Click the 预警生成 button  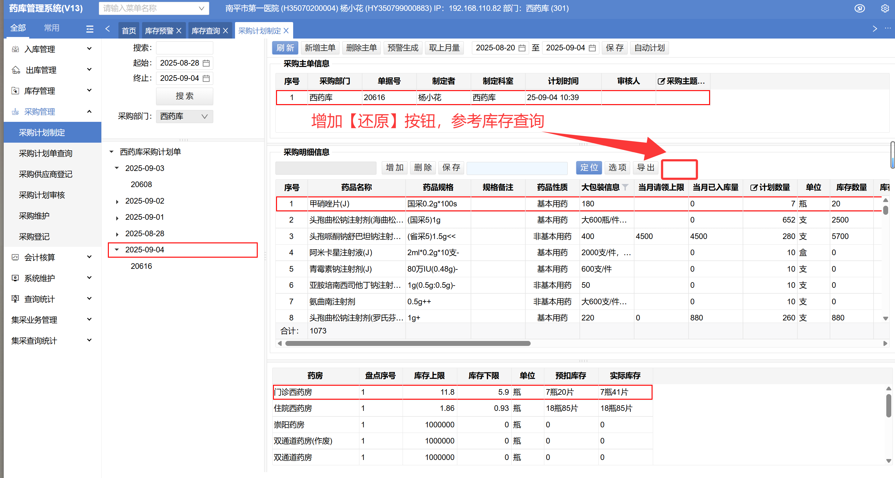(x=403, y=48)
